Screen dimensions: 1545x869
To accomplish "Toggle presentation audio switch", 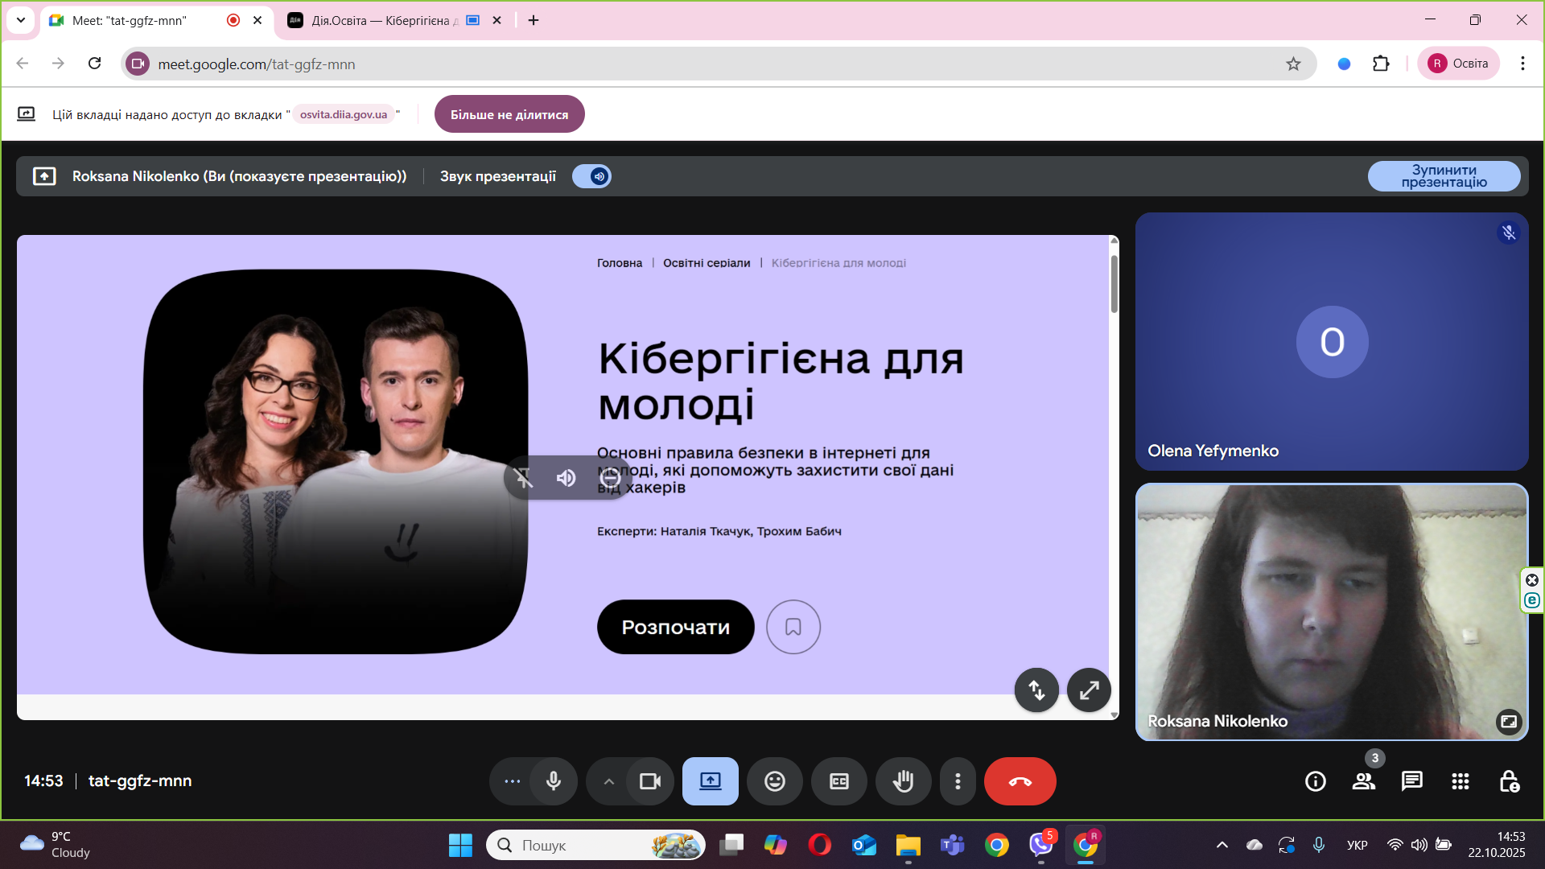I will point(591,176).
